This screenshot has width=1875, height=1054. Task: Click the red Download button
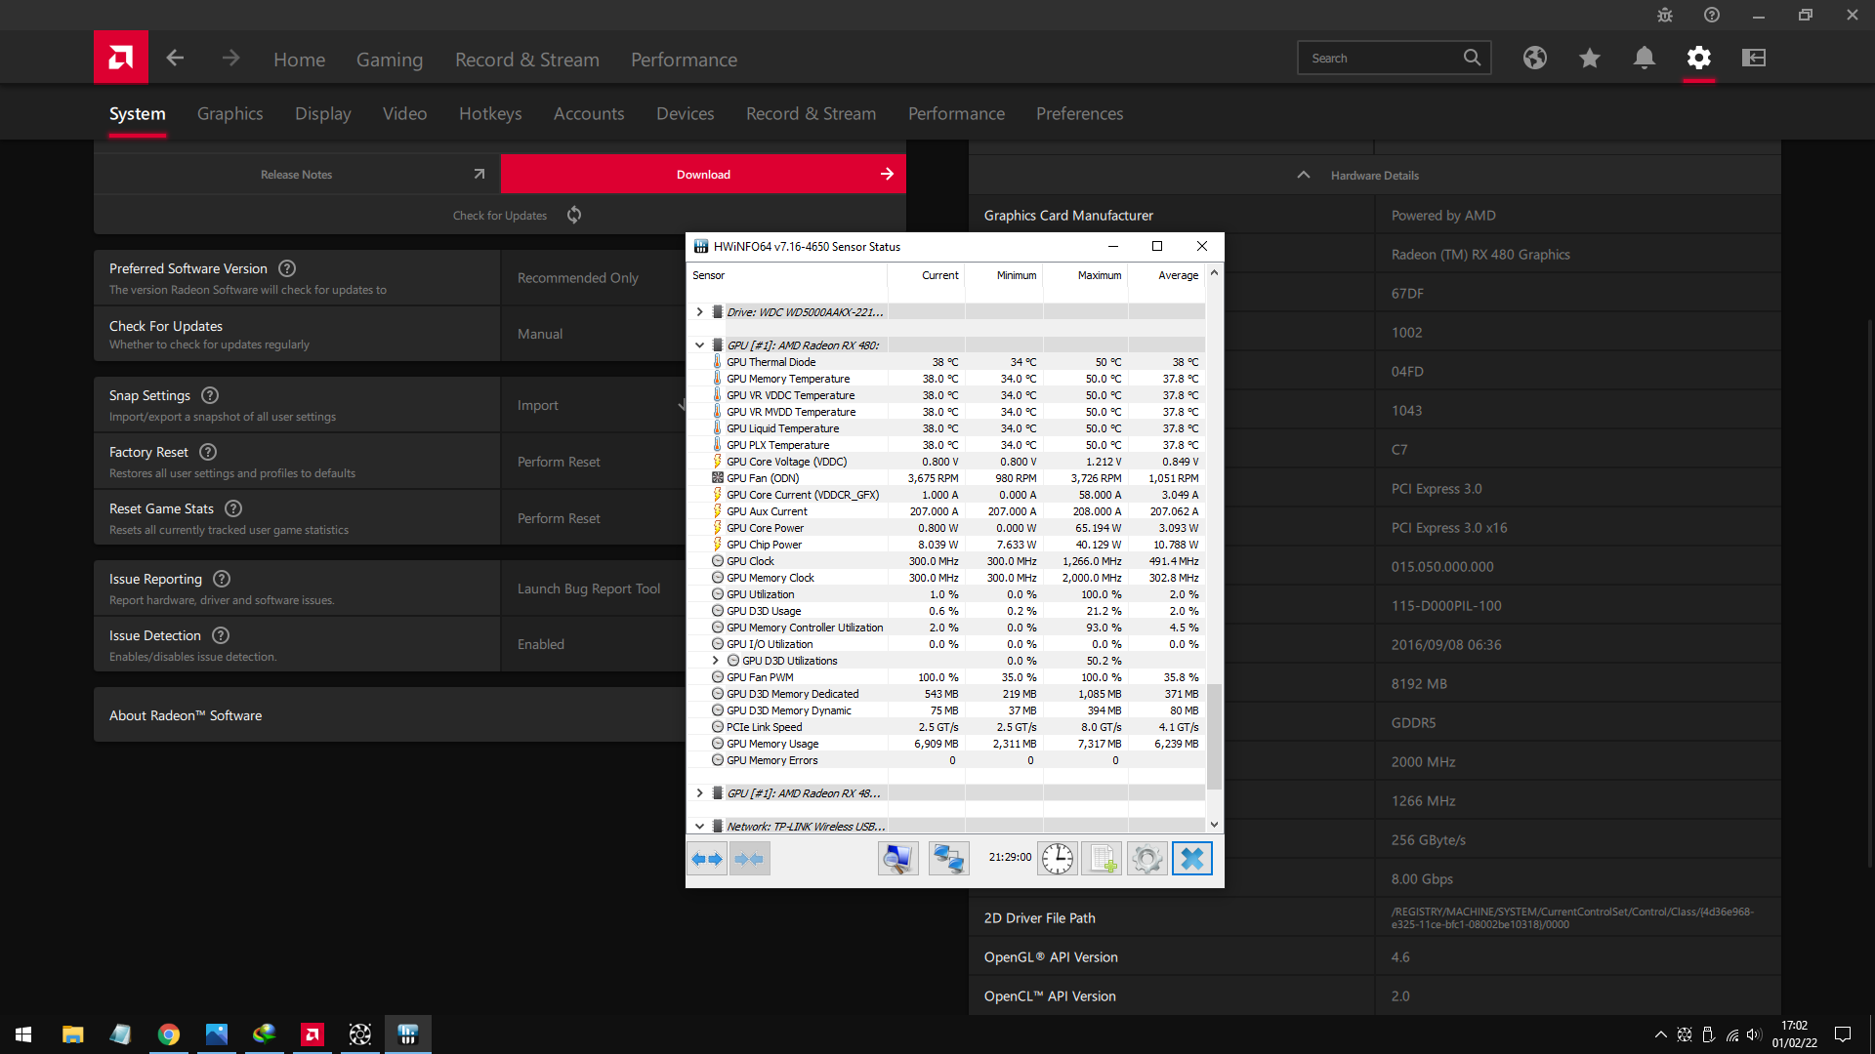(x=703, y=174)
